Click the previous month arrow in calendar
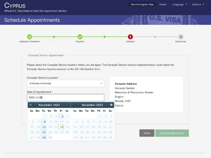Image resolution: width=211 pixels, height=158 pixels. [x=30, y=105]
